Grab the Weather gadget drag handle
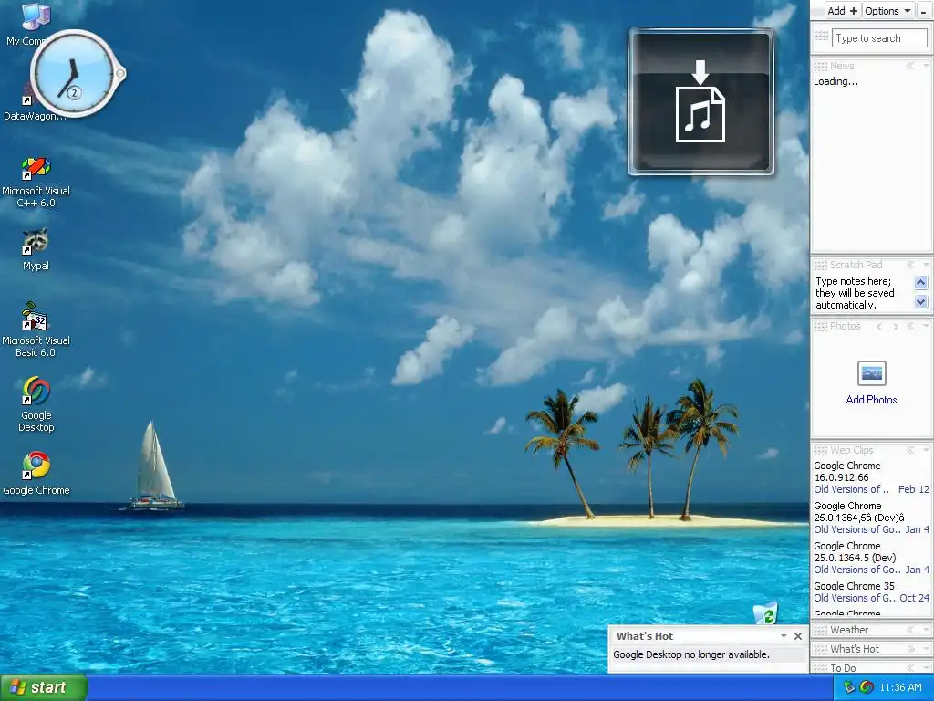 (x=820, y=630)
